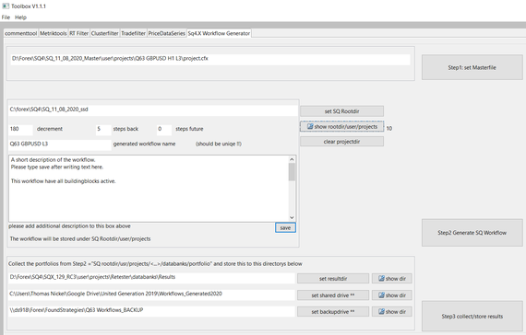The height and width of the screenshot is (335, 526).
Task: Click the show dir icon beside set resultdir
Action: [381, 279]
